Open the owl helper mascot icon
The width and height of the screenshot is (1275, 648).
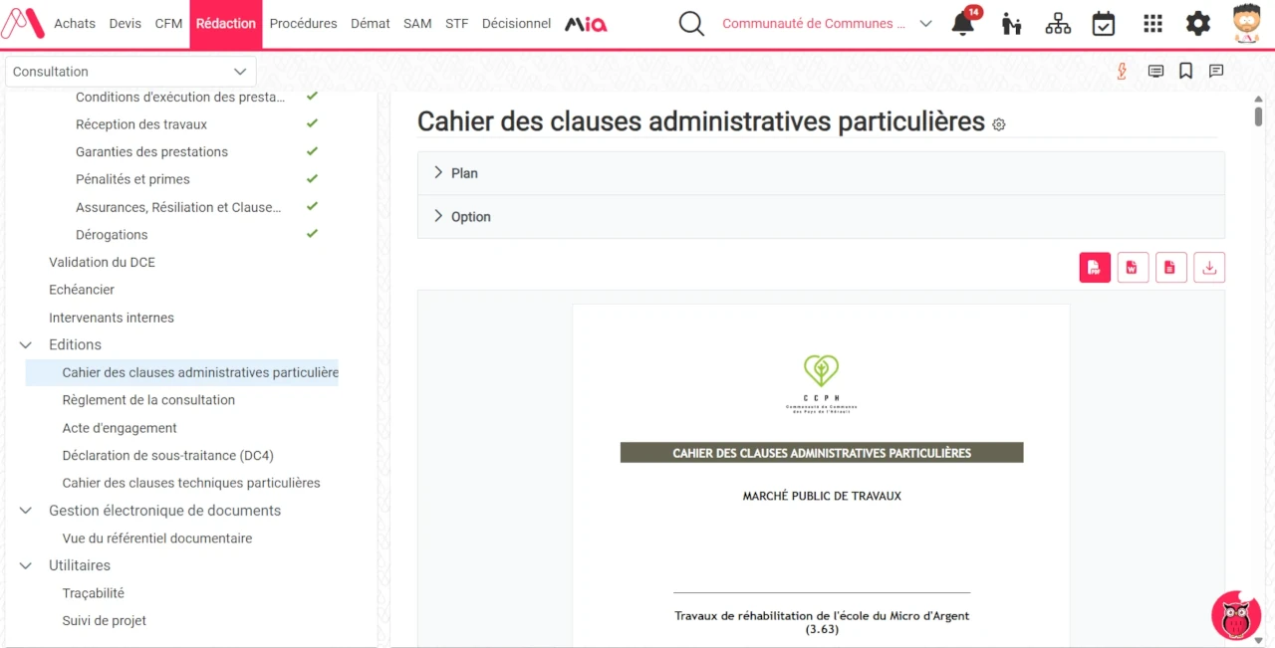pos(1235,614)
